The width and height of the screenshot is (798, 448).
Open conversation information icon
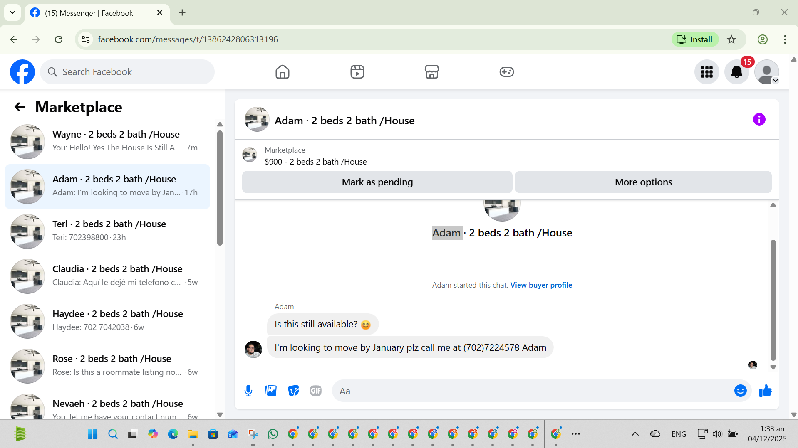click(x=759, y=119)
